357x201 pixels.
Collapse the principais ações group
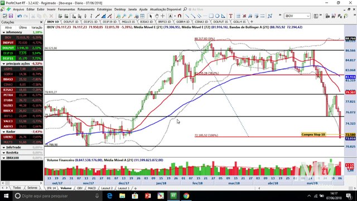pyautogui.click(x=4, y=64)
